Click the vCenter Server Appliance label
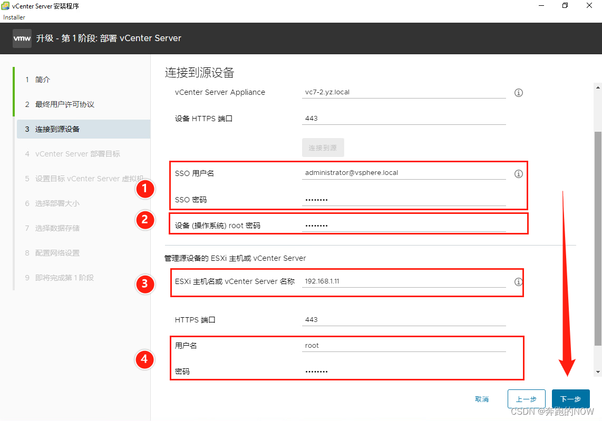Image resolution: width=602 pixels, height=421 pixels. pos(220,93)
